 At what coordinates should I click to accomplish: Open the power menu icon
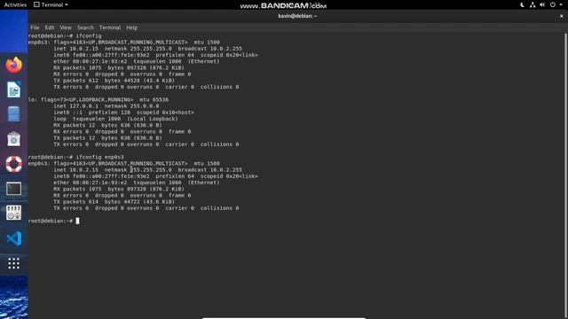552,4
